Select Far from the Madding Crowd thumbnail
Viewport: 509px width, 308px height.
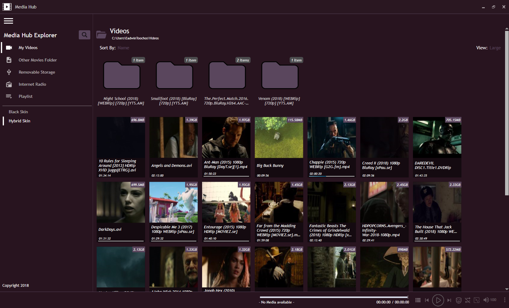pos(279,202)
